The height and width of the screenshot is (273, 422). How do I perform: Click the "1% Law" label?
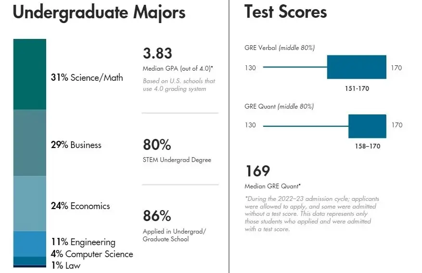click(x=66, y=265)
